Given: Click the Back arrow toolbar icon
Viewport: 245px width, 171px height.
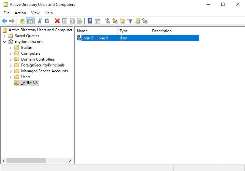Looking at the screenshot, I should click(5, 21).
